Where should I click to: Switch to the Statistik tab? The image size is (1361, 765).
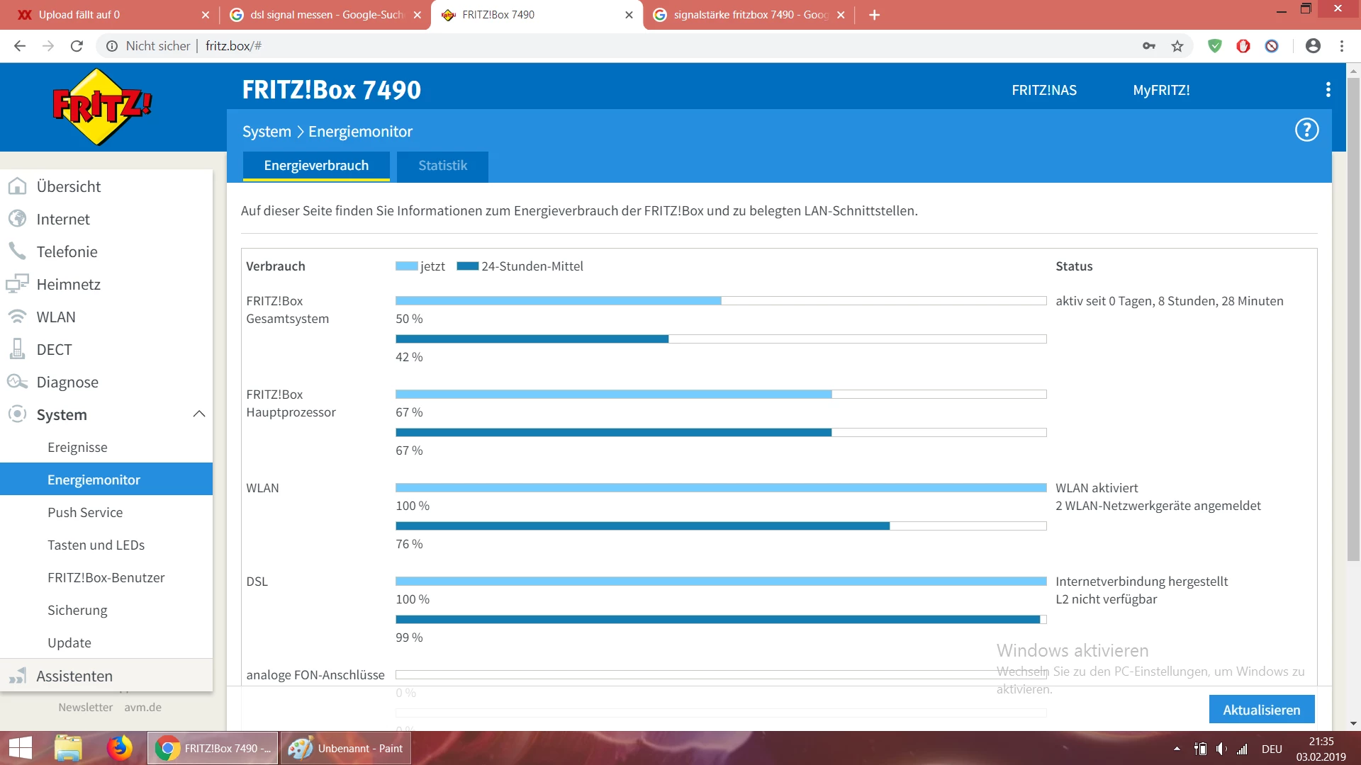pos(442,166)
